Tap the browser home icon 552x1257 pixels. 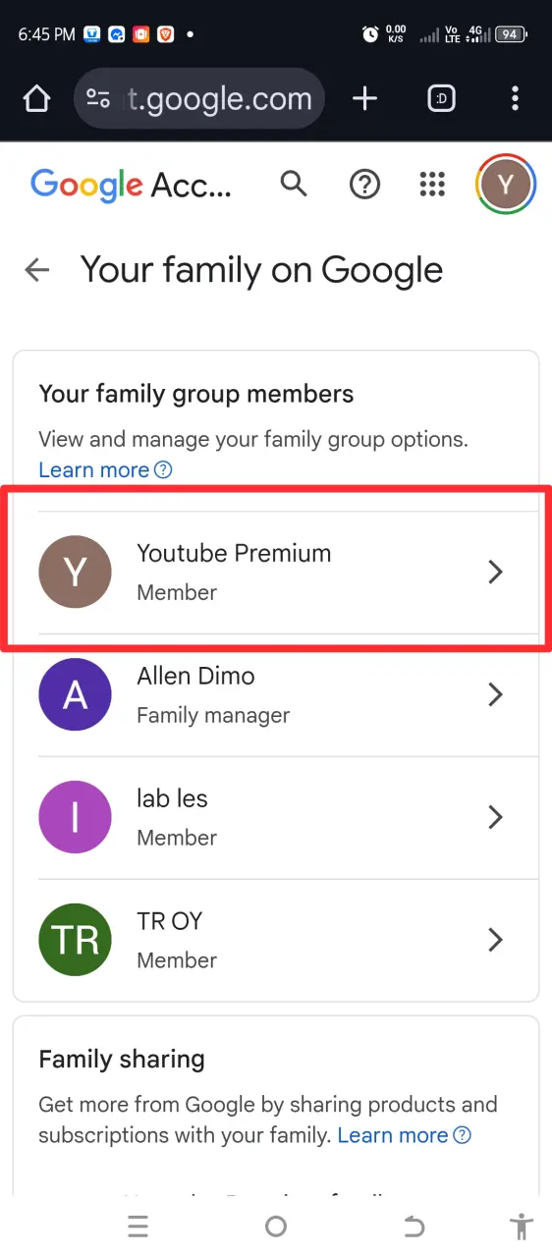click(x=36, y=98)
